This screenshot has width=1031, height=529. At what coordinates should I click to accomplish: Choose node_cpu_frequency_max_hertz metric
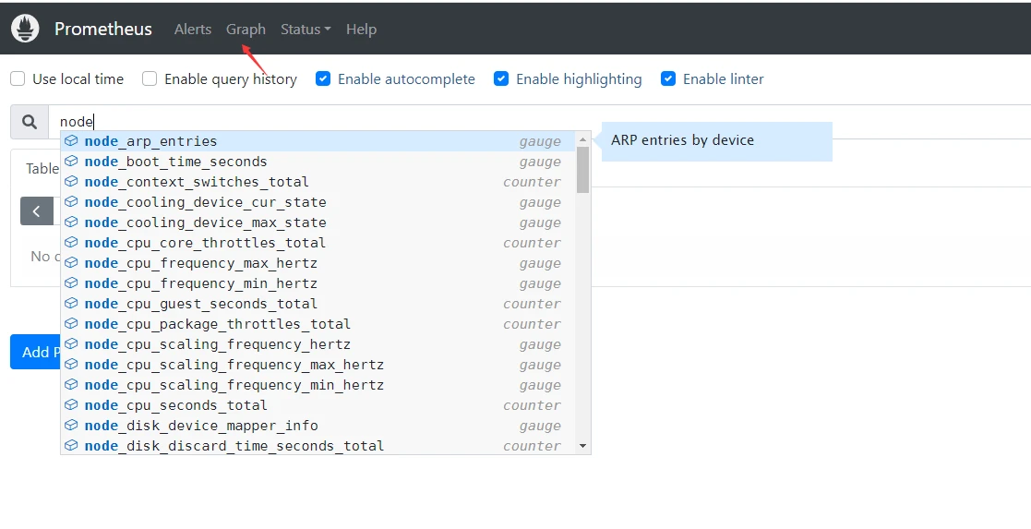tap(318, 263)
